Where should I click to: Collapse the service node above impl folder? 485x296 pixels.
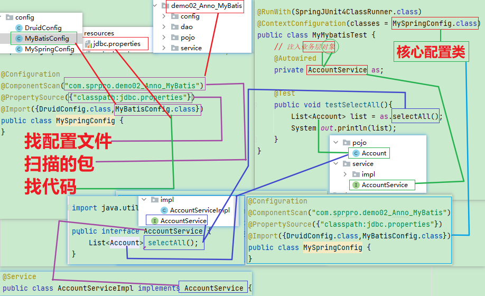point(336,164)
